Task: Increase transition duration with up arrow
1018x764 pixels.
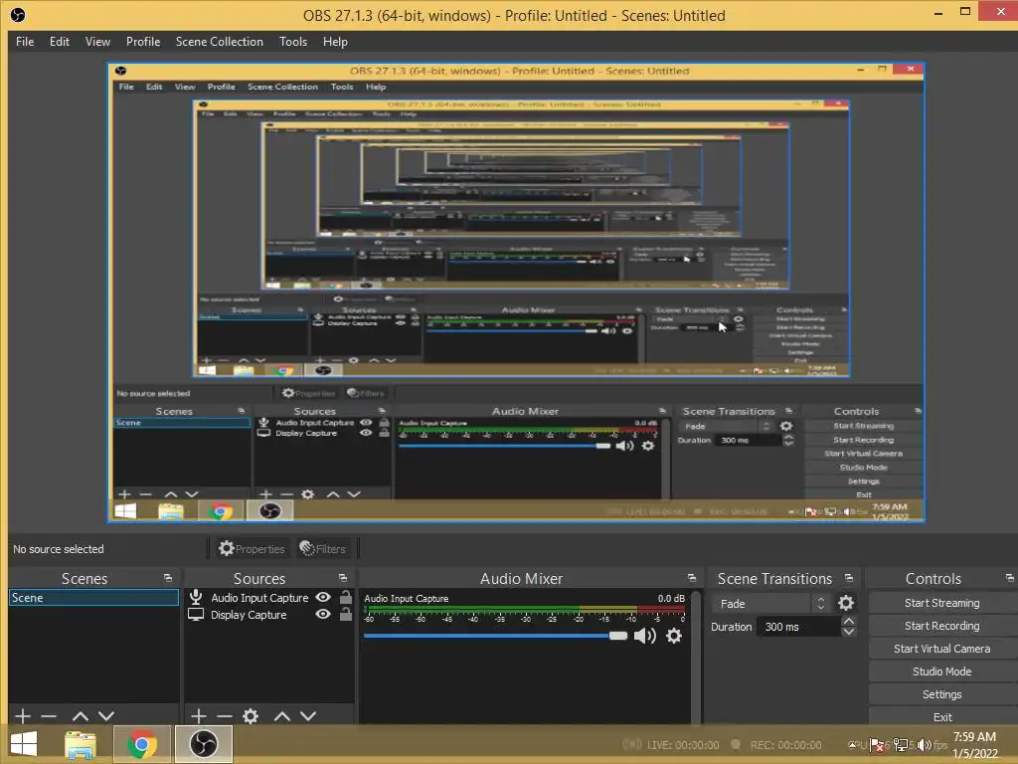Action: 849,621
